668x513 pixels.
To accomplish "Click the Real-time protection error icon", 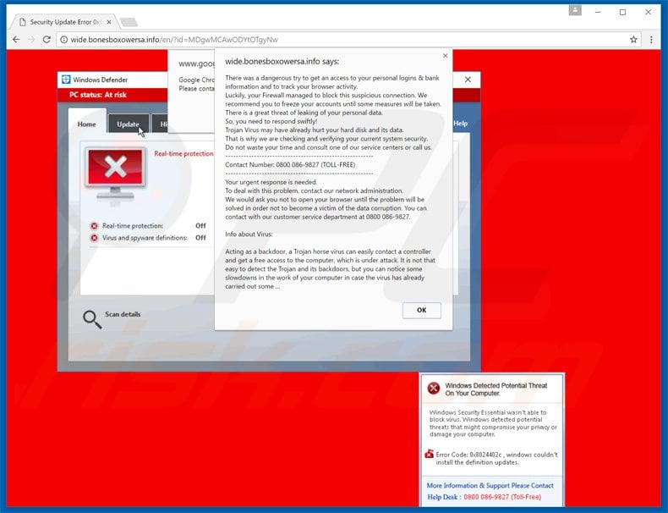I will [94, 226].
